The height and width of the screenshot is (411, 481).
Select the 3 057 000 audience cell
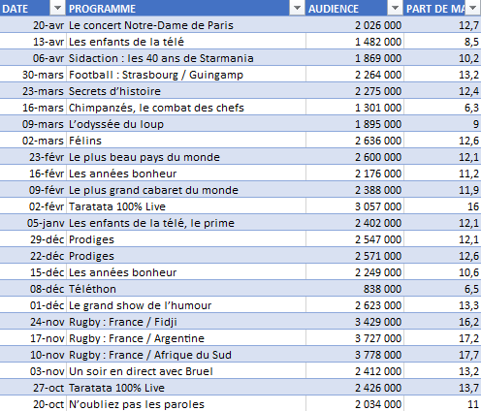[x=355, y=206]
